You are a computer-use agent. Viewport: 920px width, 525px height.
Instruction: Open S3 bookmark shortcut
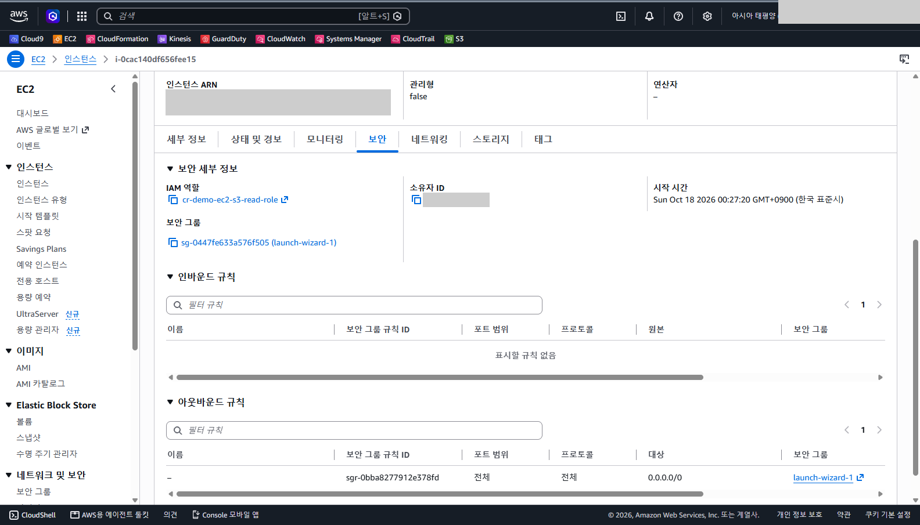coord(454,39)
